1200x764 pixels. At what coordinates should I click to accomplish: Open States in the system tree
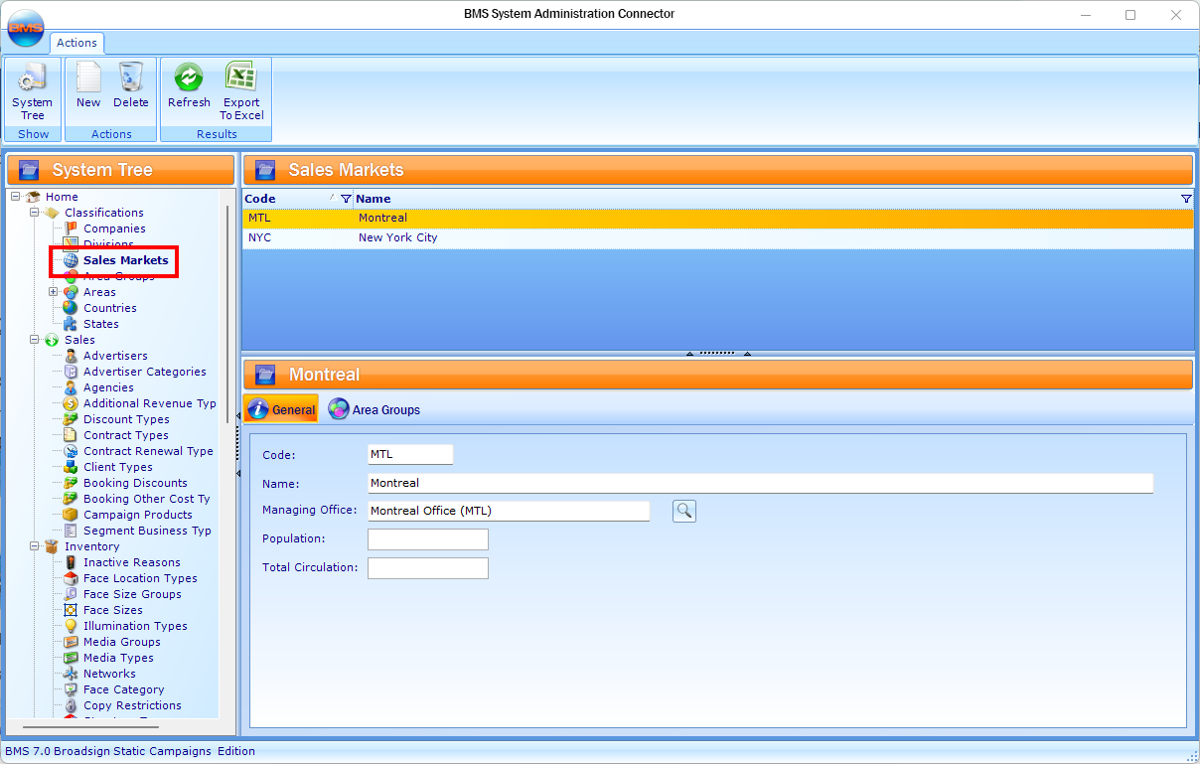[x=101, y=324]
